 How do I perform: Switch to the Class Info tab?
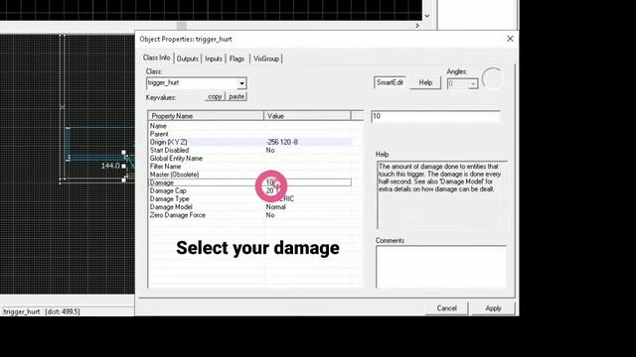click(x=157, y=58)
